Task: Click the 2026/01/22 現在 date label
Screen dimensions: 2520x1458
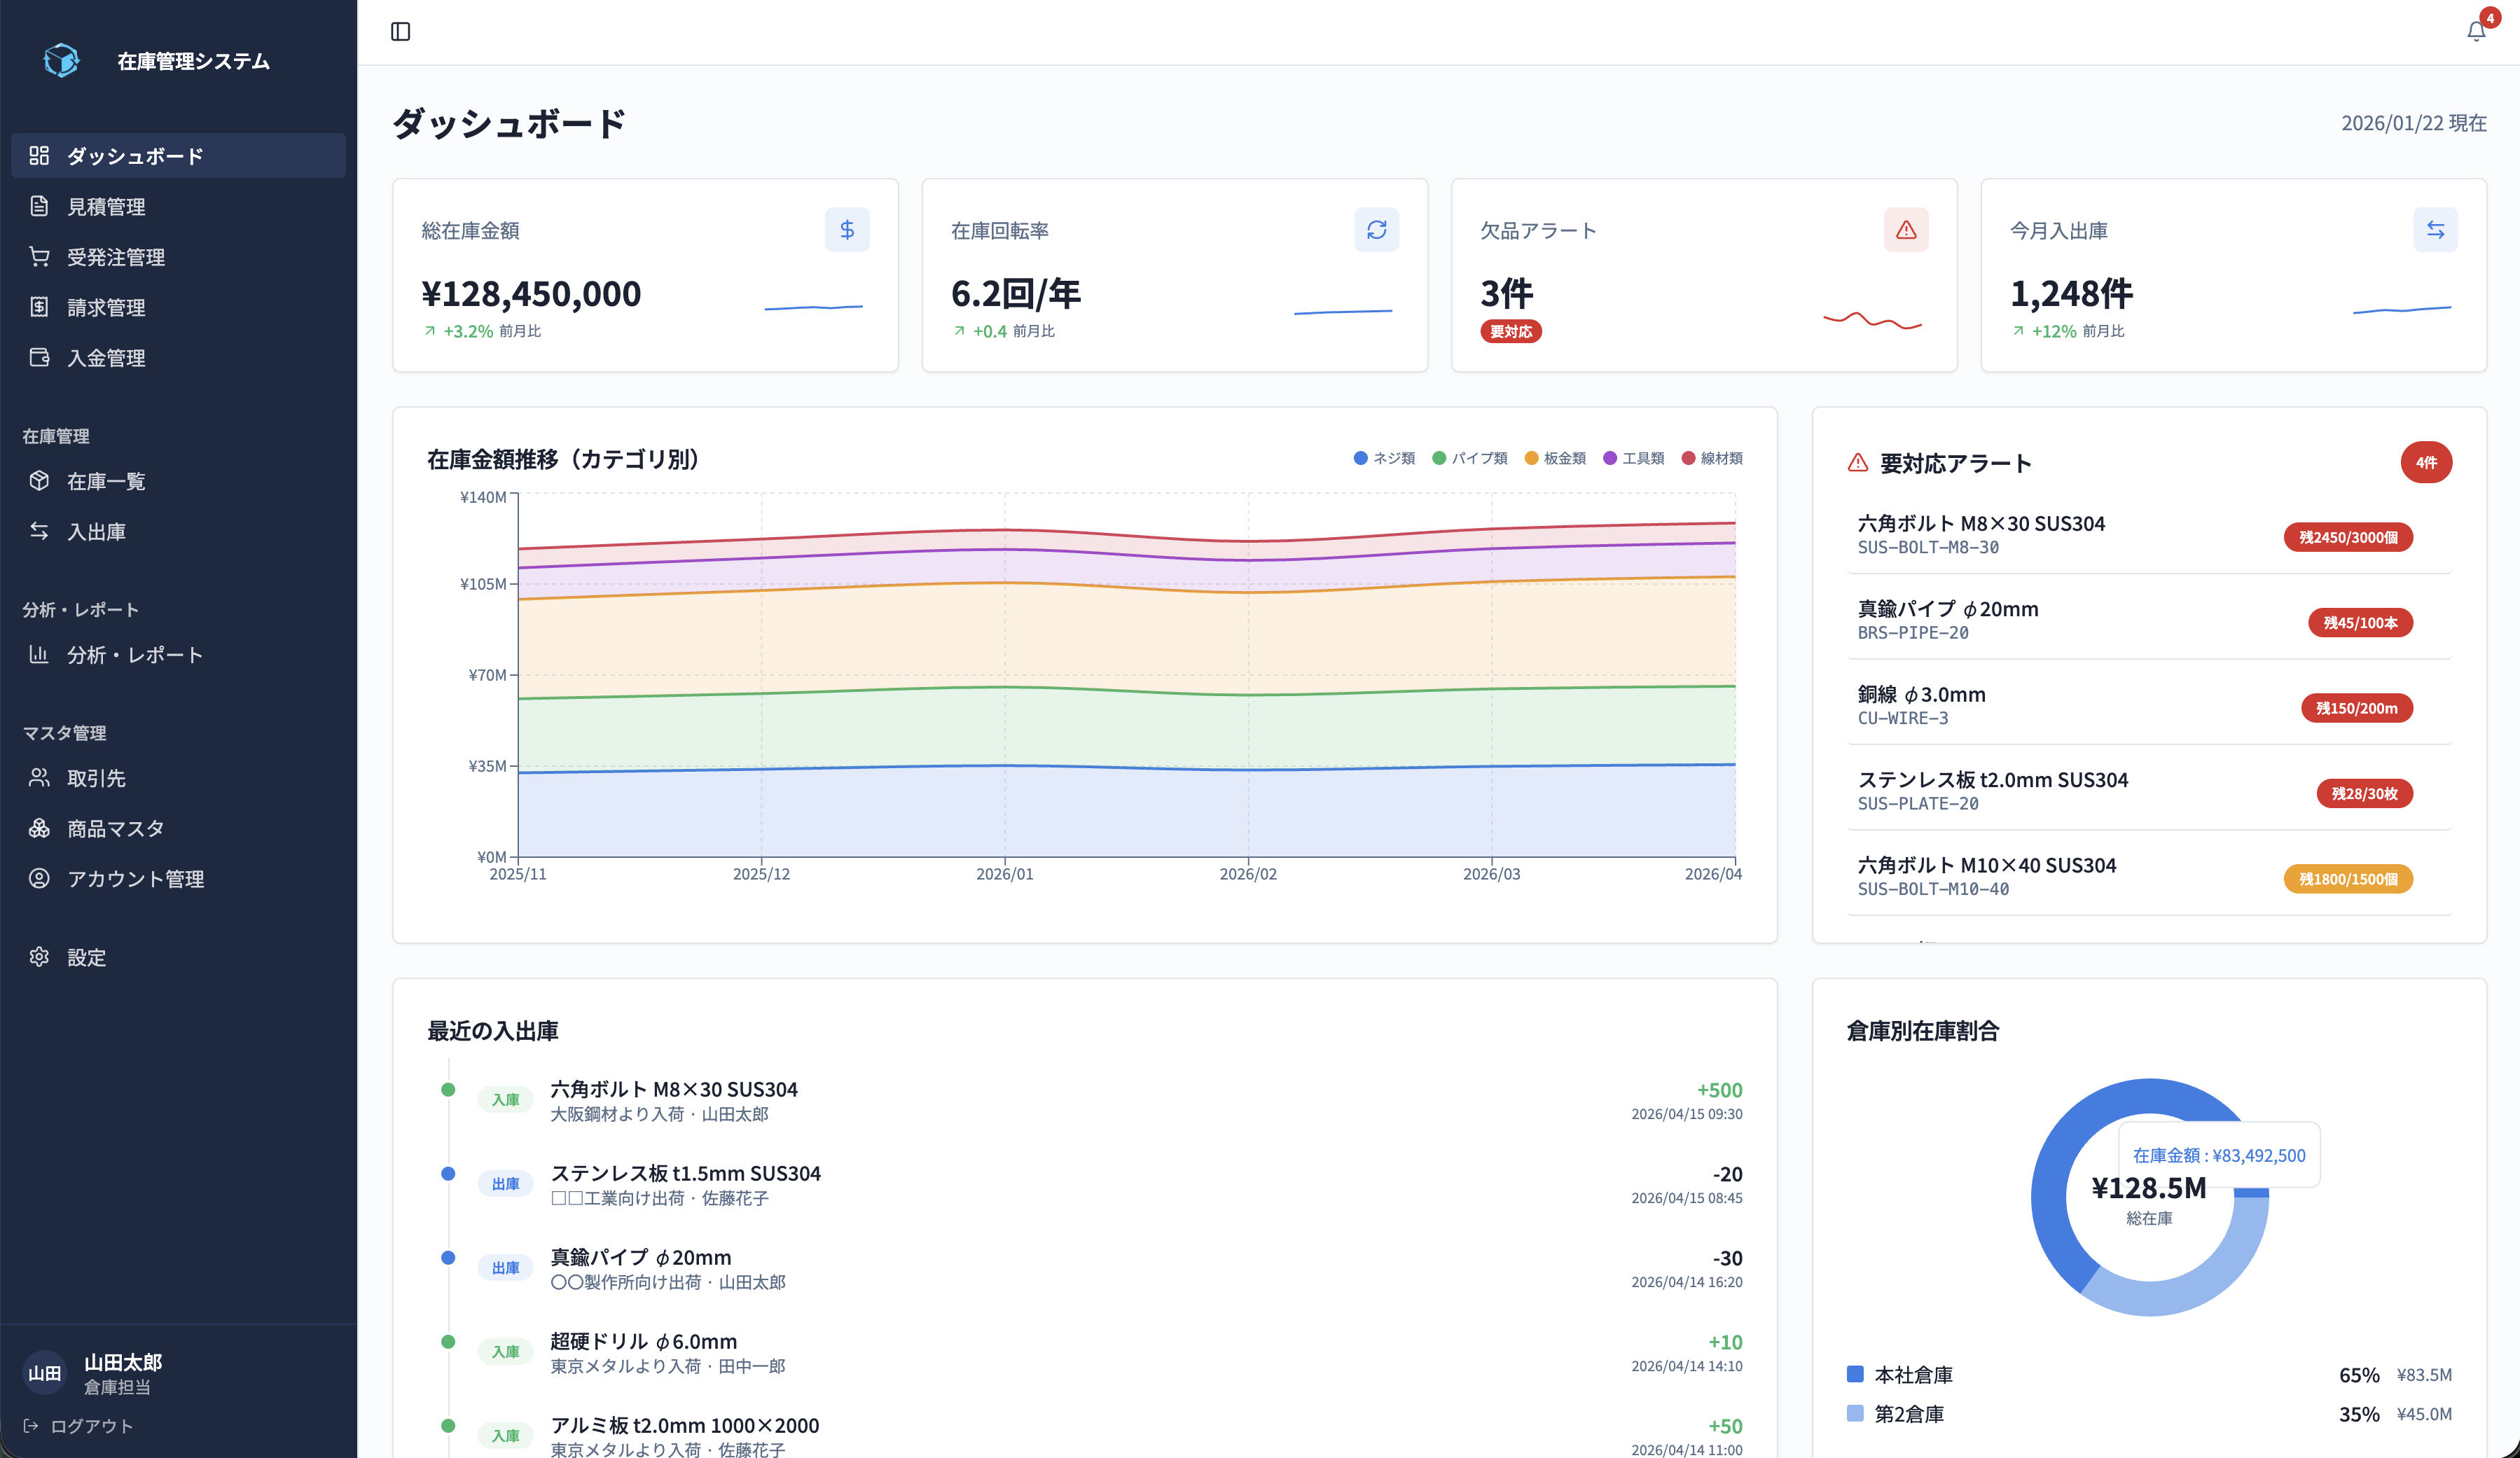Action: 2413,123
